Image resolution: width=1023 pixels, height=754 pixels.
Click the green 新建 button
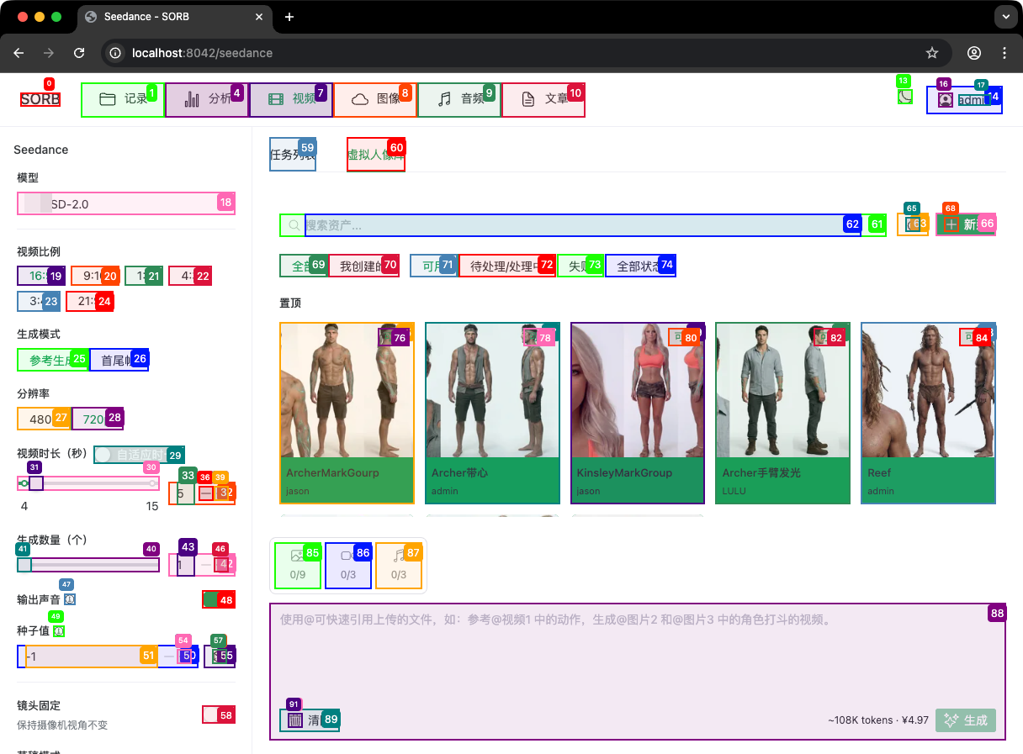point(965,224)
